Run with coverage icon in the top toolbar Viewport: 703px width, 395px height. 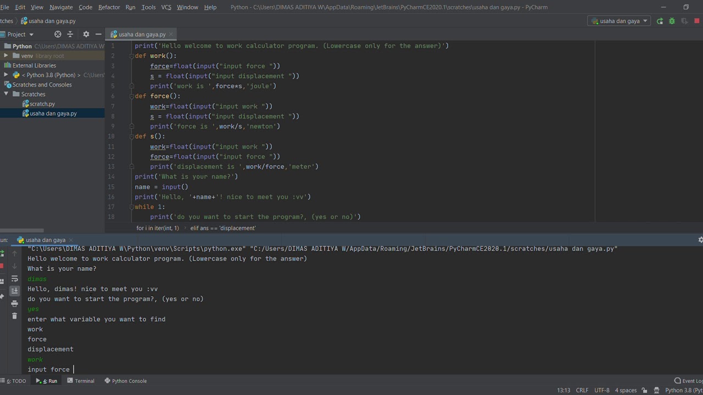(x=684, y=21)
